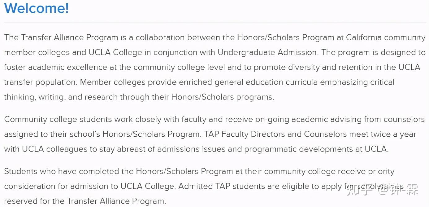Click the 知乎 watermark logo
Screen dimensions: 429x207
pyautogui.click(x=359, y=190)
